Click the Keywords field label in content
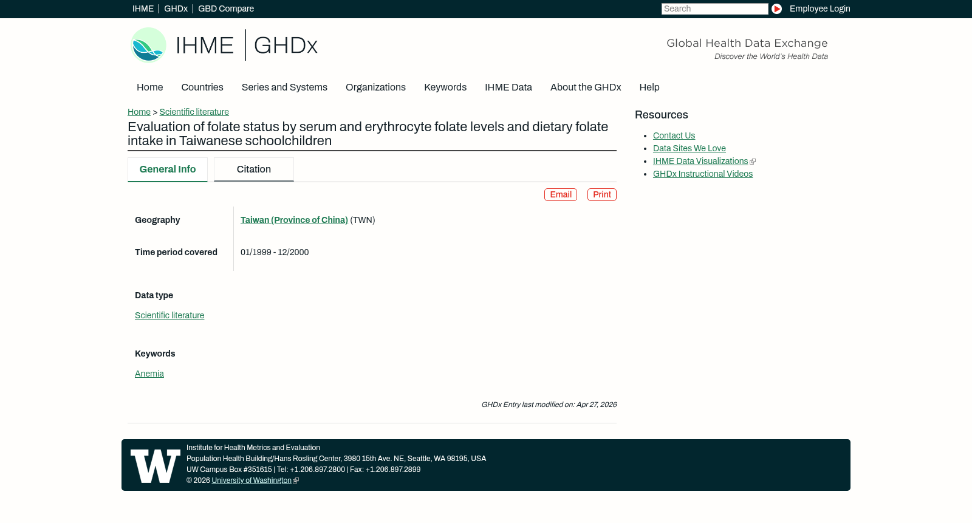 155,354
